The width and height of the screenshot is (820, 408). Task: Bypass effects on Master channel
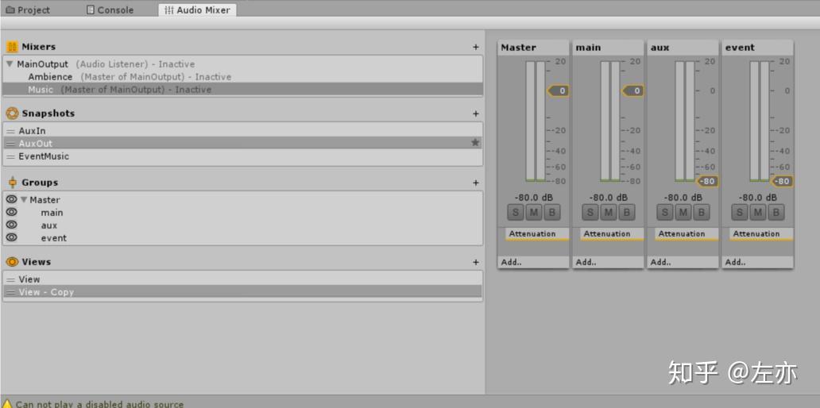point(551,212)
